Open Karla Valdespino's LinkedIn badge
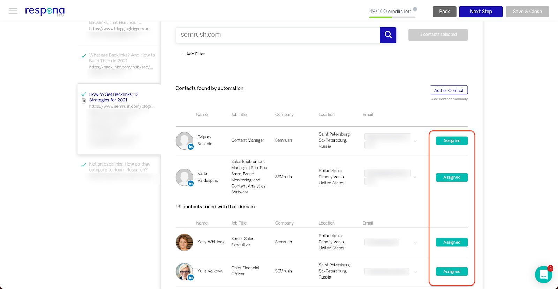 [x=191, y=183]
